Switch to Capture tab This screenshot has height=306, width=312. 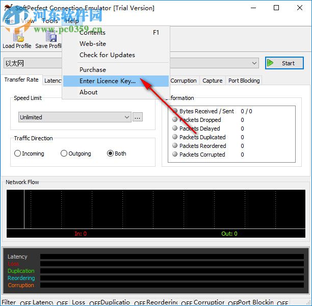pos(212,81)
